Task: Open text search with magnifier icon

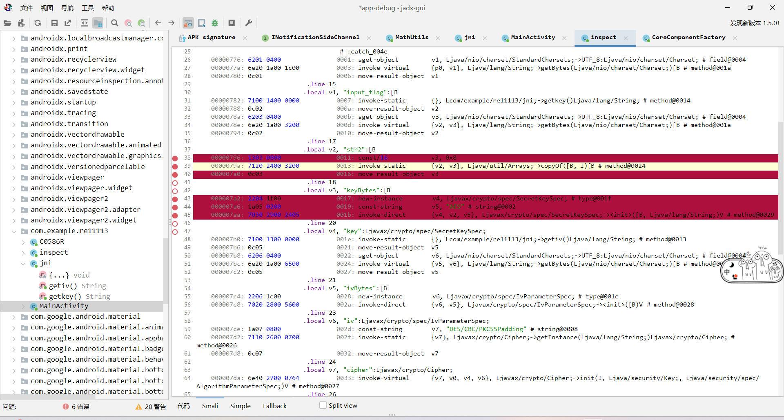Action: point(115,23)
